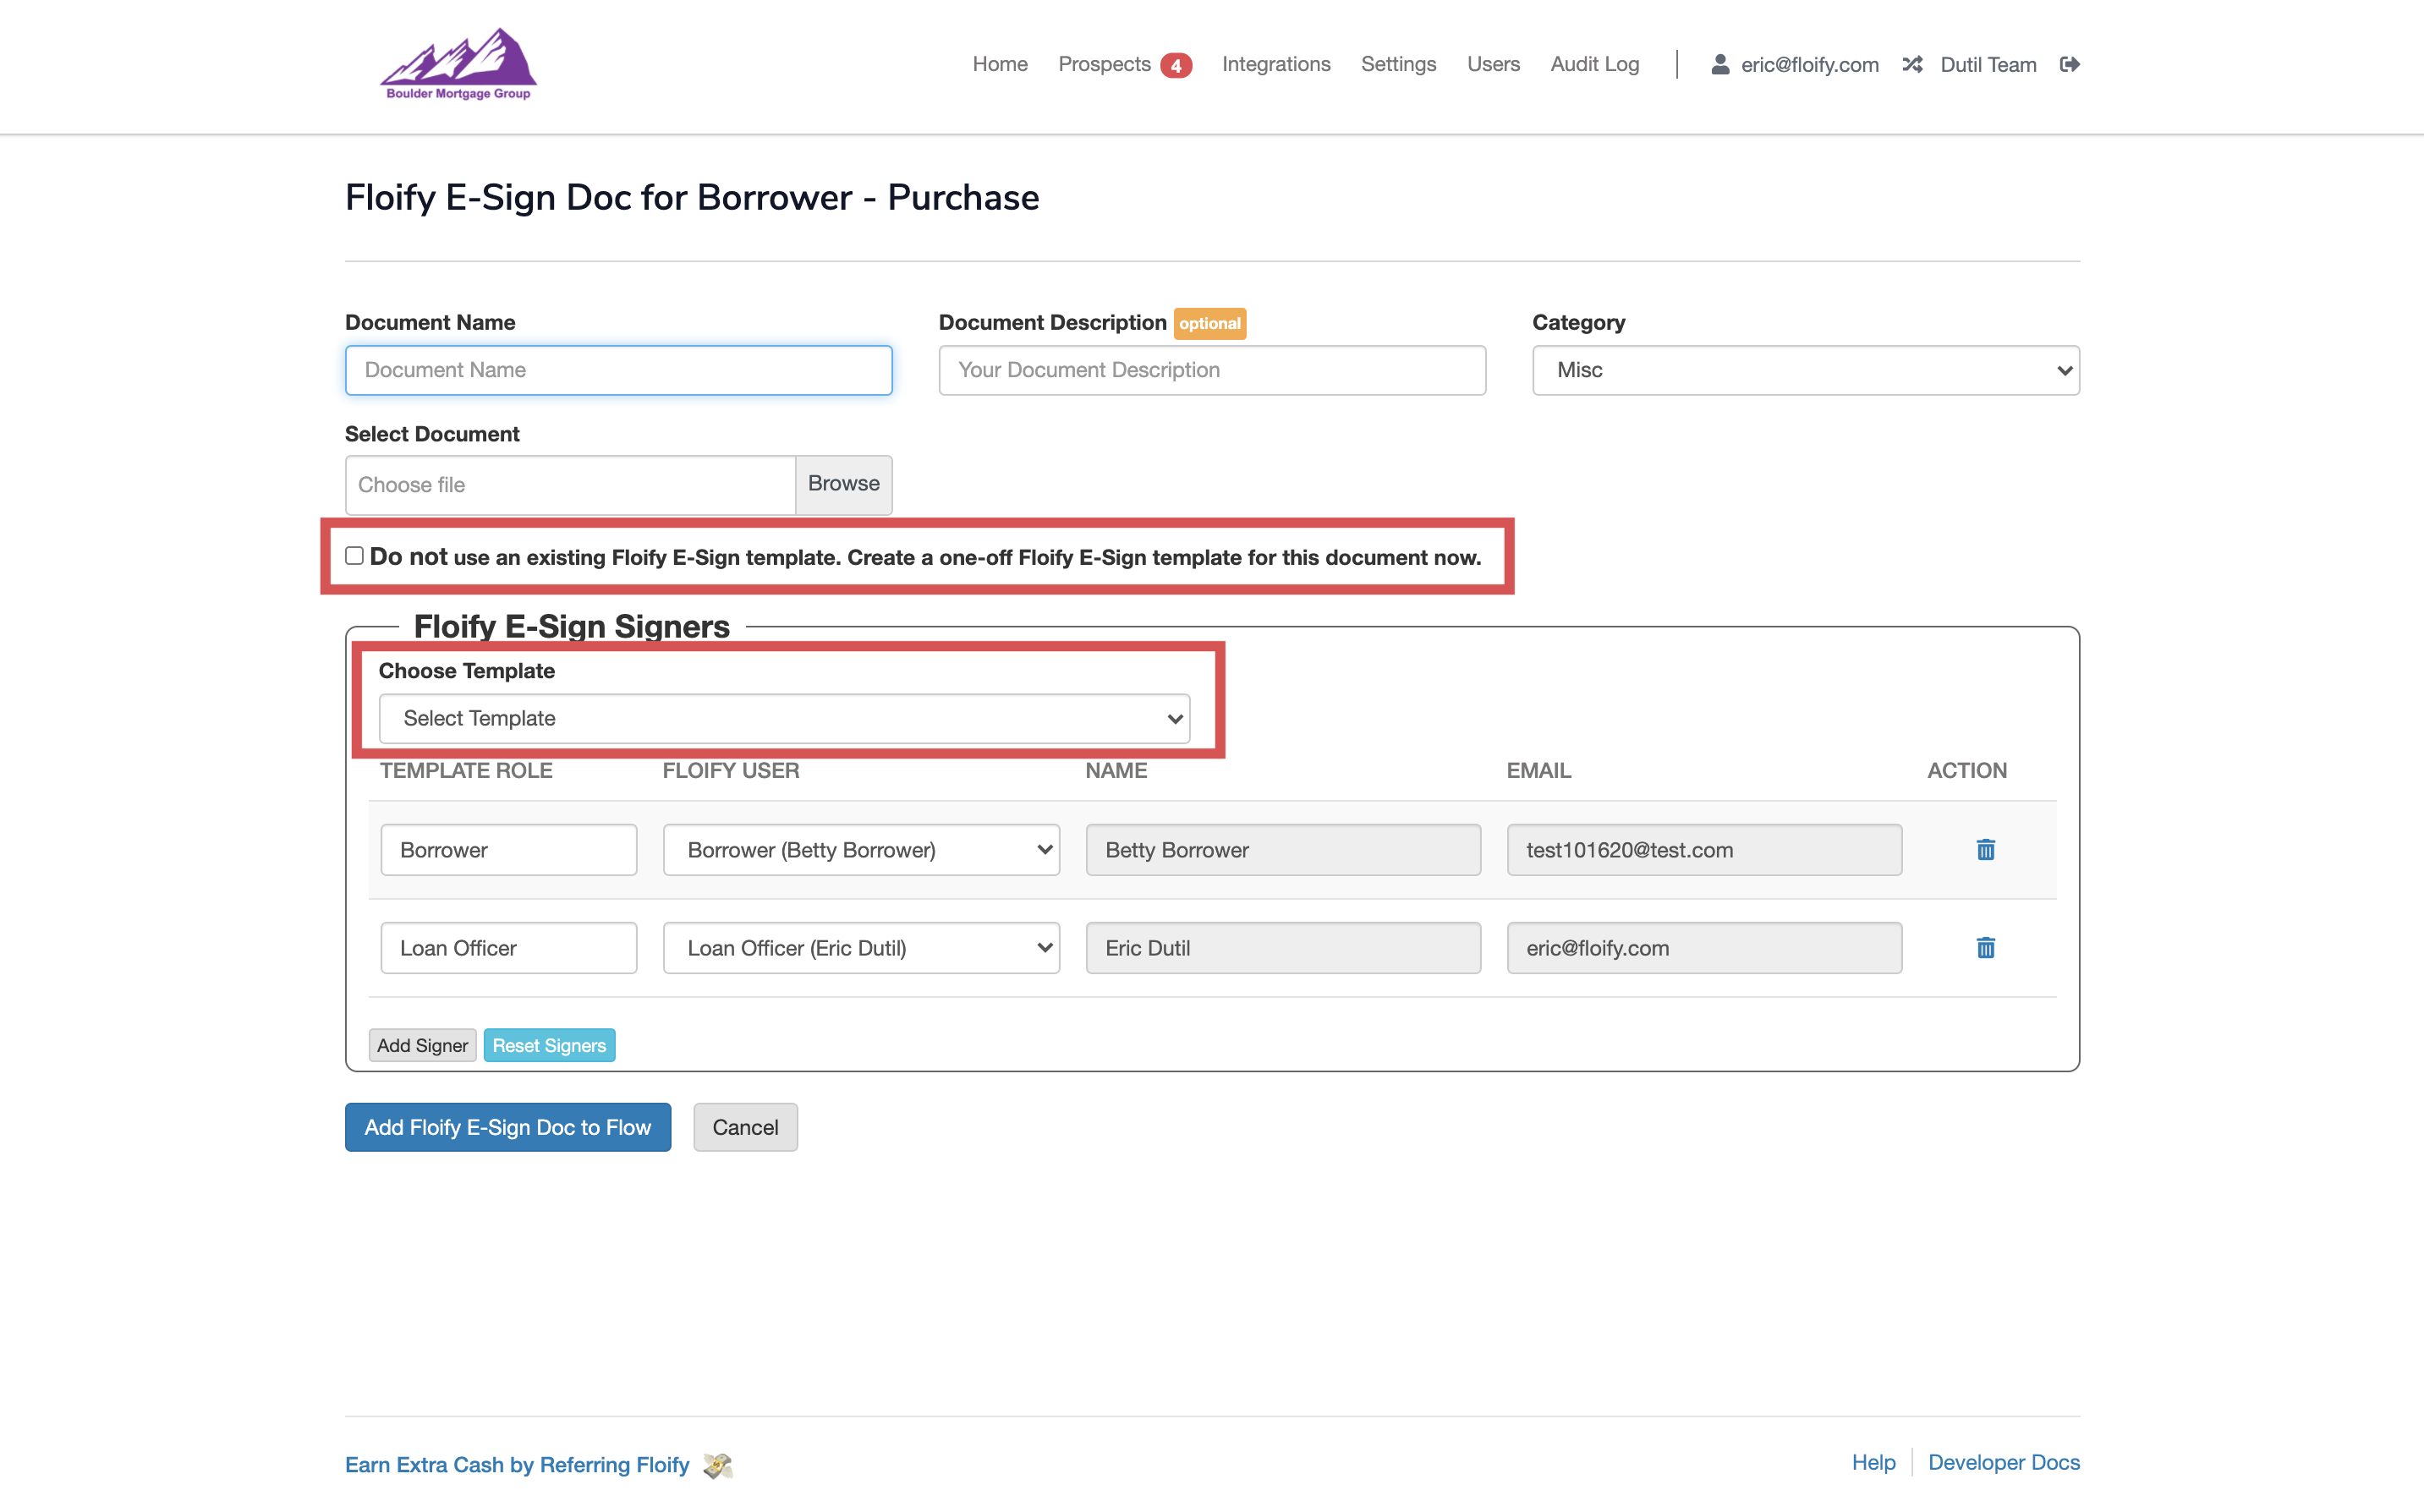Click Add Floify E-Sign Doc to Flow
The width and height of the screenshot is (2424, 1512).
point(507,1127)
